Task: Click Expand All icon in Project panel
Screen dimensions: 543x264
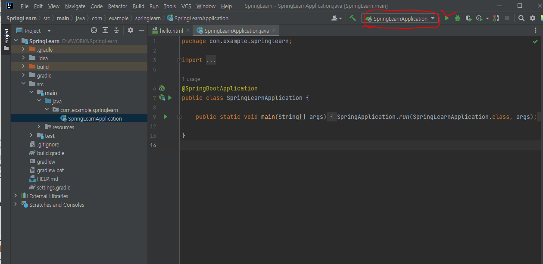Action: pos(106,31)
